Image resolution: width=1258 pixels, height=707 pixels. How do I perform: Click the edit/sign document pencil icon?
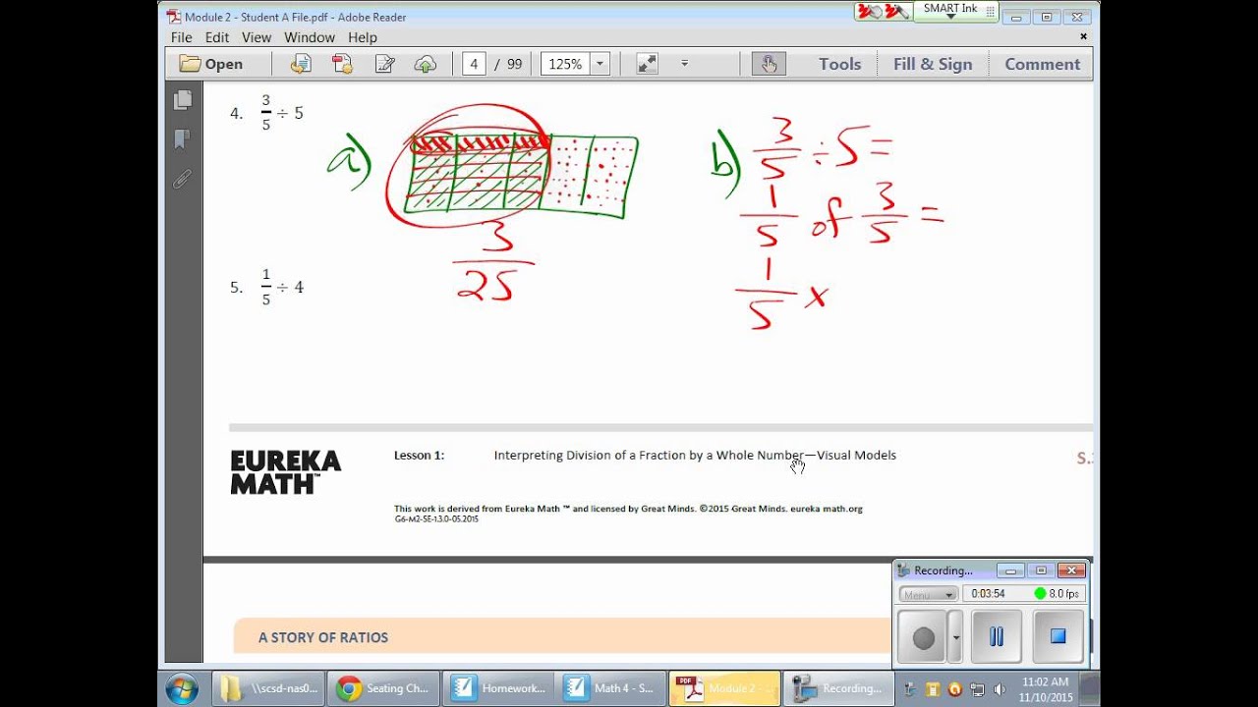(x=384, y=64)
